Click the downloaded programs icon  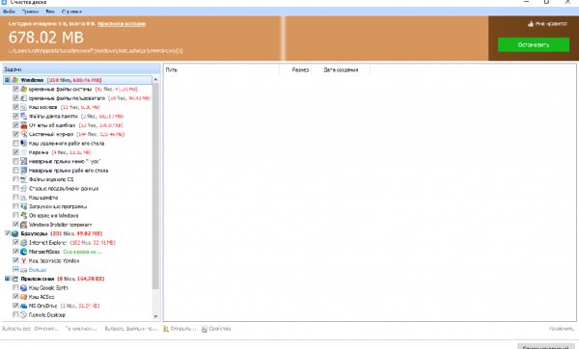point(24,206)
